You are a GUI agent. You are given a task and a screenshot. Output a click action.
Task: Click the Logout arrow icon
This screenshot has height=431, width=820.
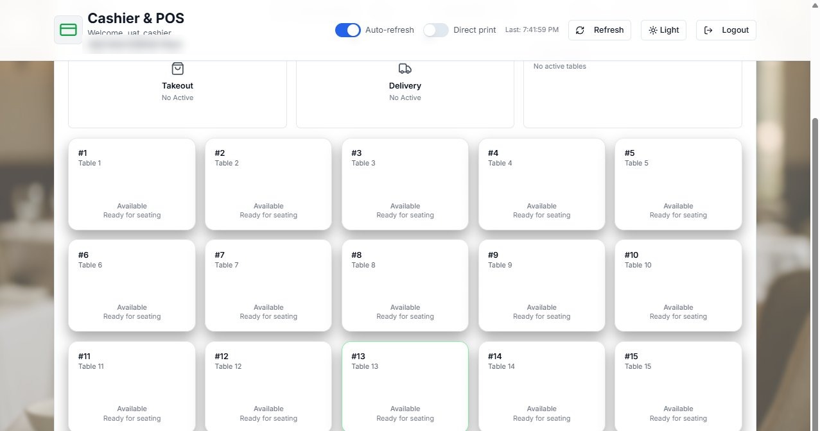(708, 30)
